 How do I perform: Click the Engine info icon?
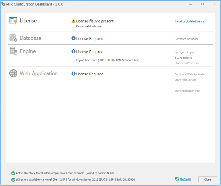[x=73, y=52]
